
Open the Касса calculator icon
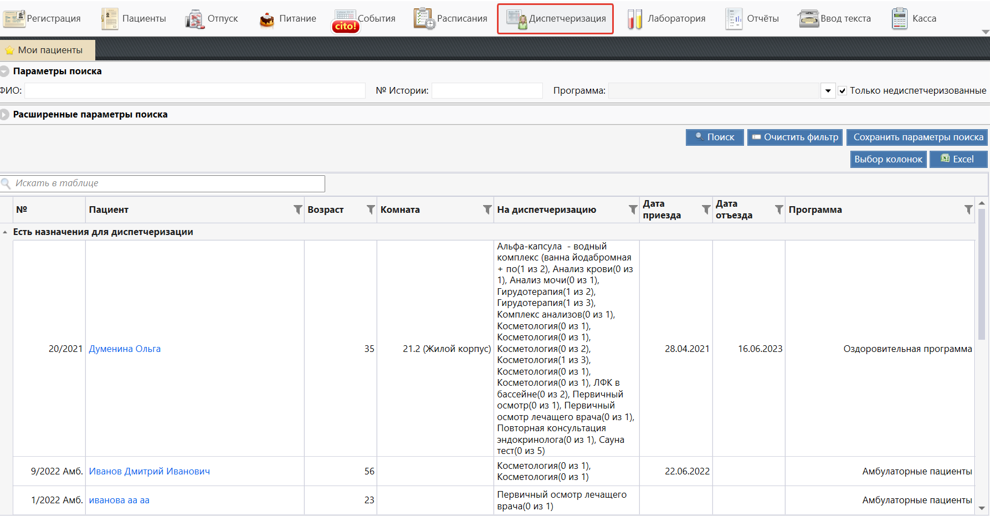(x=900, y=19)
